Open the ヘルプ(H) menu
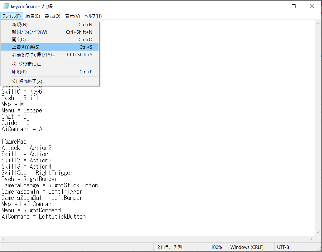Screen dimensions: 322x252 (93, 16)
